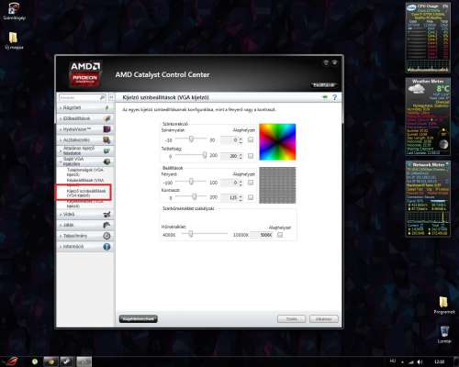Viewport: 459px width, 367px height.
Task: Open the Számítógép desktop icon
Action: (x=14, y=12)
